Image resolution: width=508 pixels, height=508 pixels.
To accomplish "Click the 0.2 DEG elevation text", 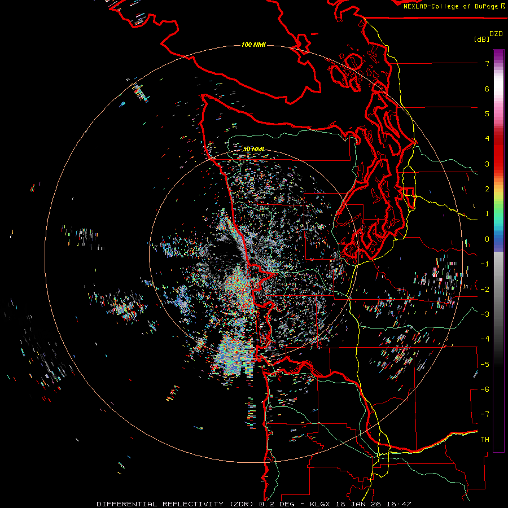I will click(277, 504).
